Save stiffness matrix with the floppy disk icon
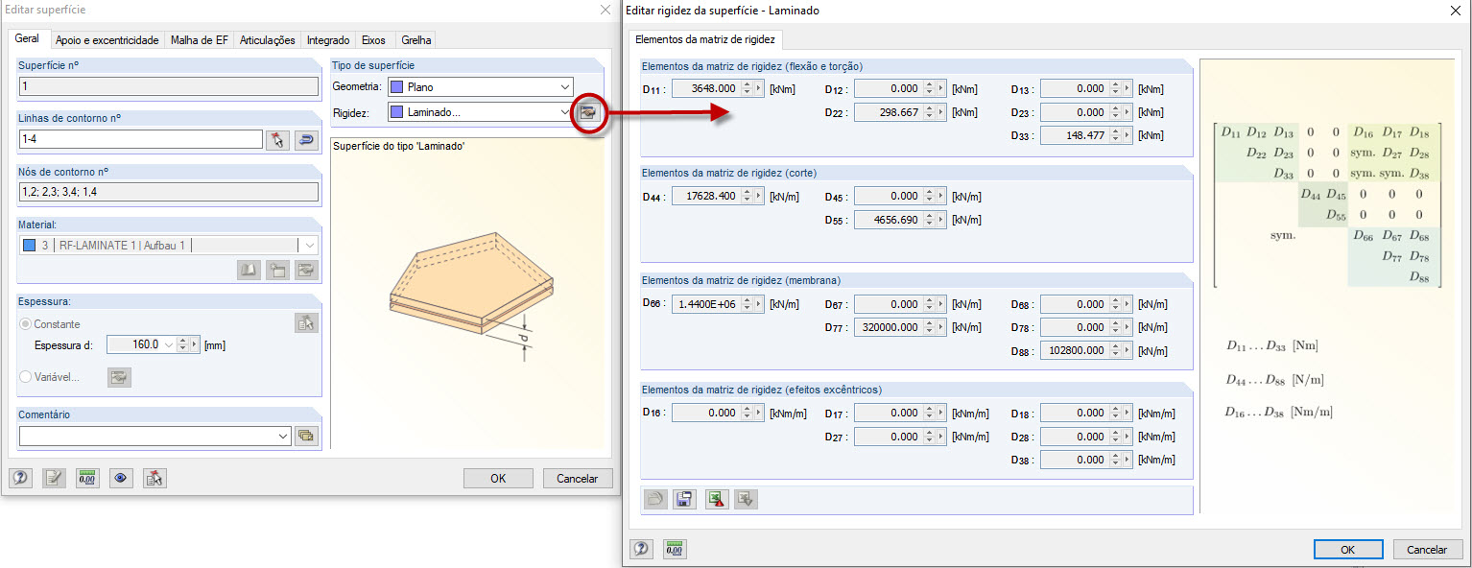The height and width of the screenshot is (568, 1472). click(x=684, y=499)
